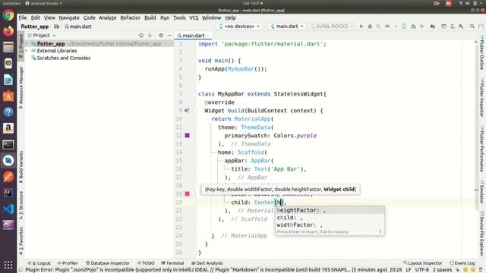The height and width of the screenshot is (273, 486).
Task: Open the Database Inspector tool window
Action: tap(108, 263)
